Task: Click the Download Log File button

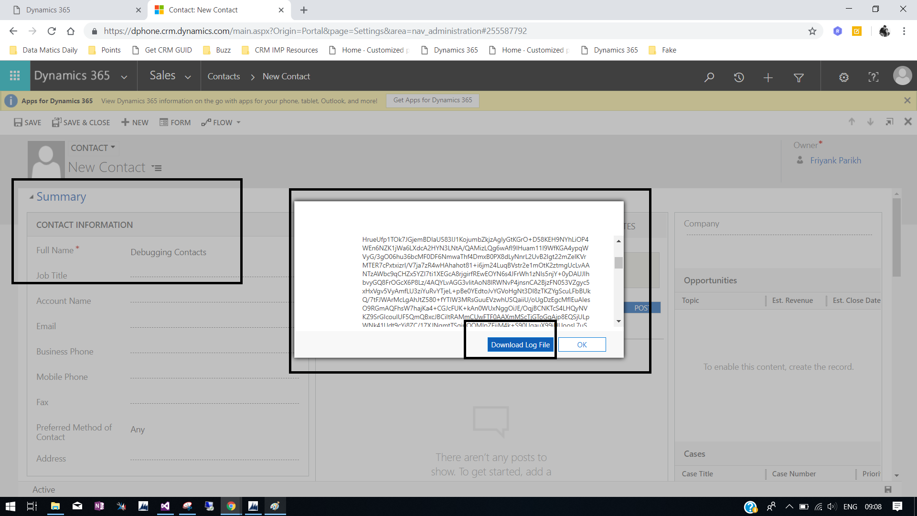Action: (520, 344)
